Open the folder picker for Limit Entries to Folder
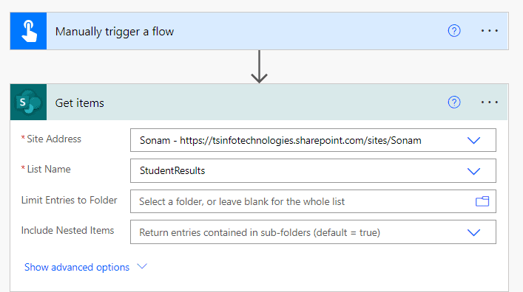 [482, 201]
